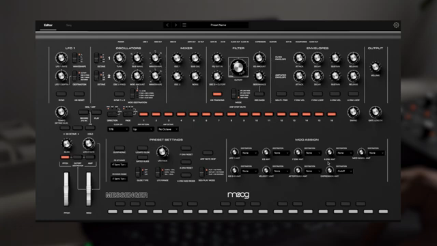
Task: Click the Preset Name field
Action: (x=218, y=25)
